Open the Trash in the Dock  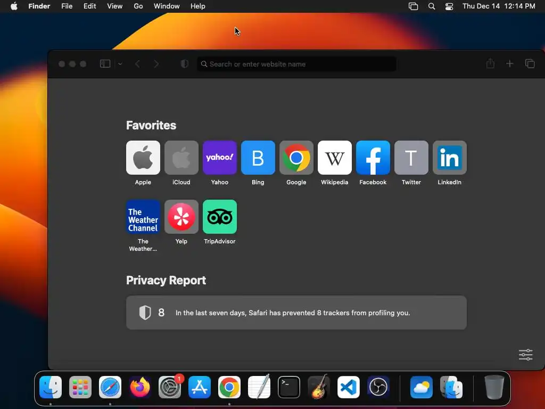[x=494, y=387]
